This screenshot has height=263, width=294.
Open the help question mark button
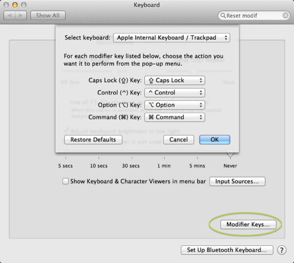pos(282,250)
